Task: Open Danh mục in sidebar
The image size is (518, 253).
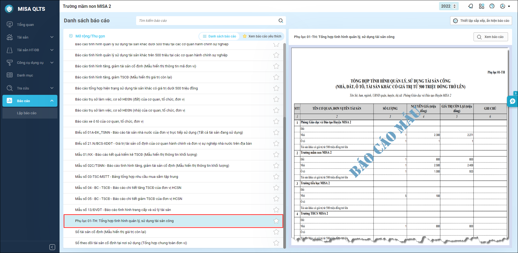Action: (30, 75)
